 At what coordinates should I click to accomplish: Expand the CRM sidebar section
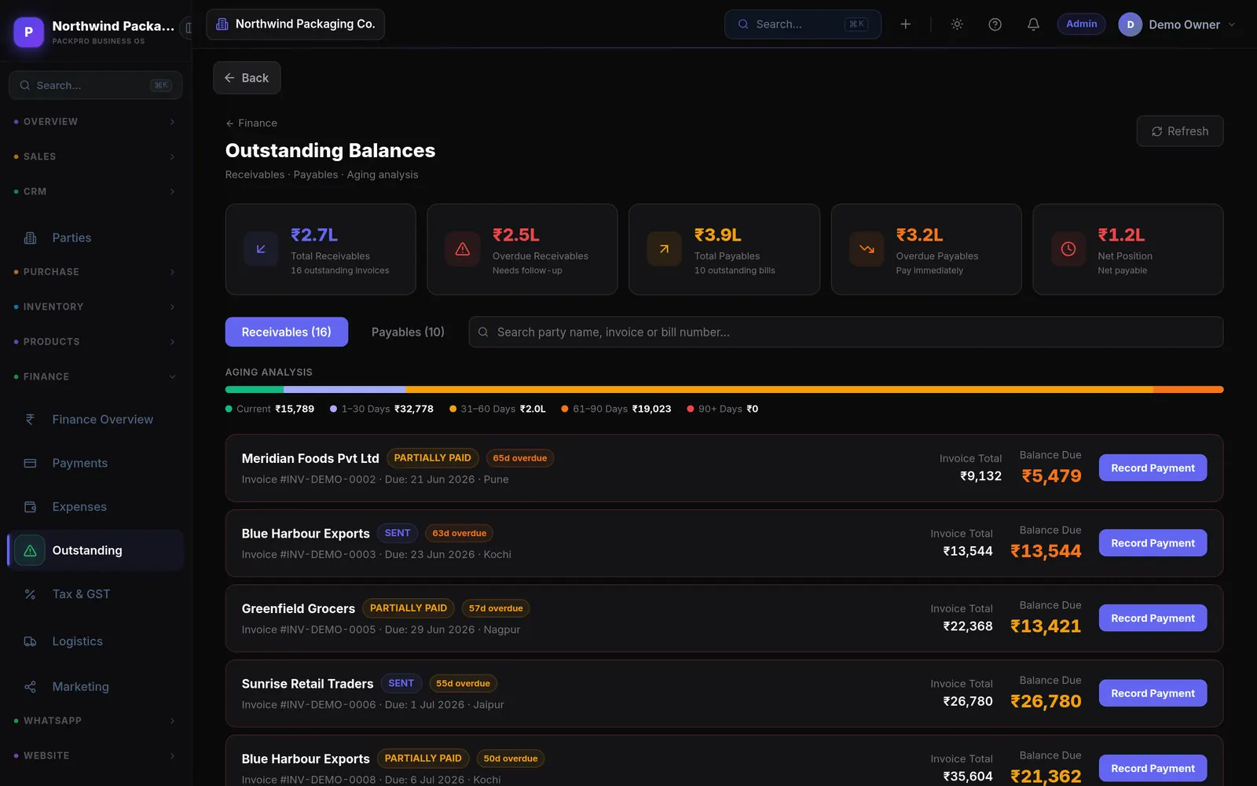click(x=95, y=192)
